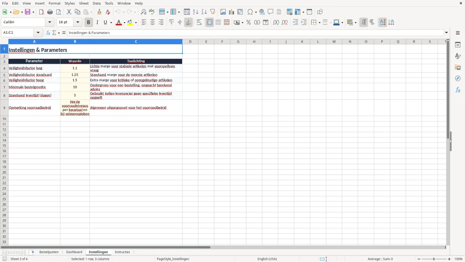Click Sort Descending icon
Image resolution: width=465 pixels, height=262 pixels.
[x=204, y=12]
